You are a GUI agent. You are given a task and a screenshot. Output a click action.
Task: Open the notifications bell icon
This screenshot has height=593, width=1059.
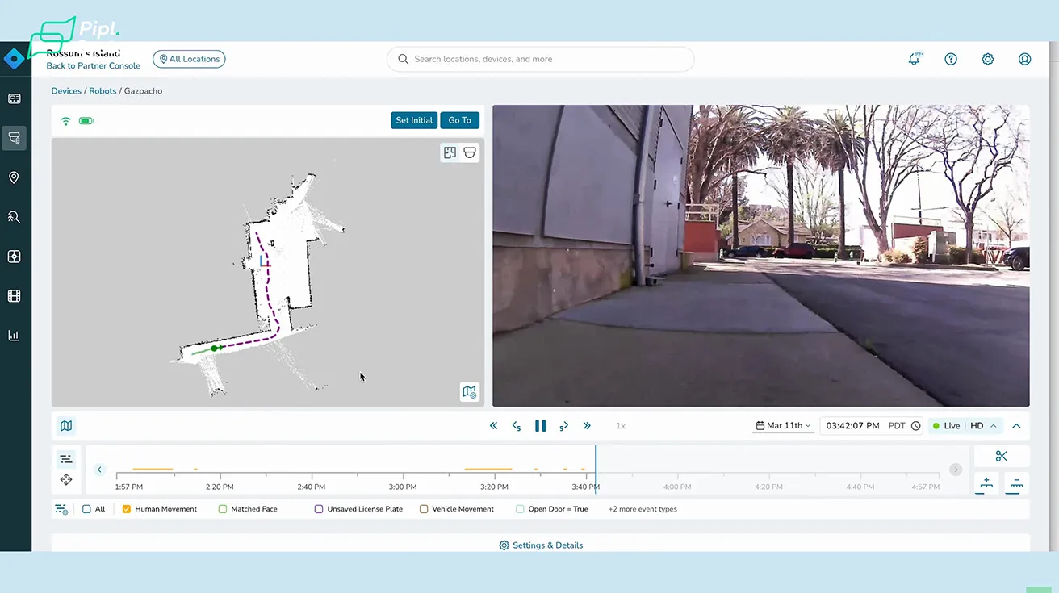point(914,59)
